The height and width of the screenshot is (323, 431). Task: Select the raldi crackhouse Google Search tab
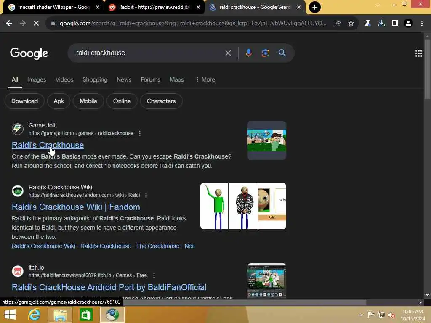pyautogui.click(x=255, y=7)
